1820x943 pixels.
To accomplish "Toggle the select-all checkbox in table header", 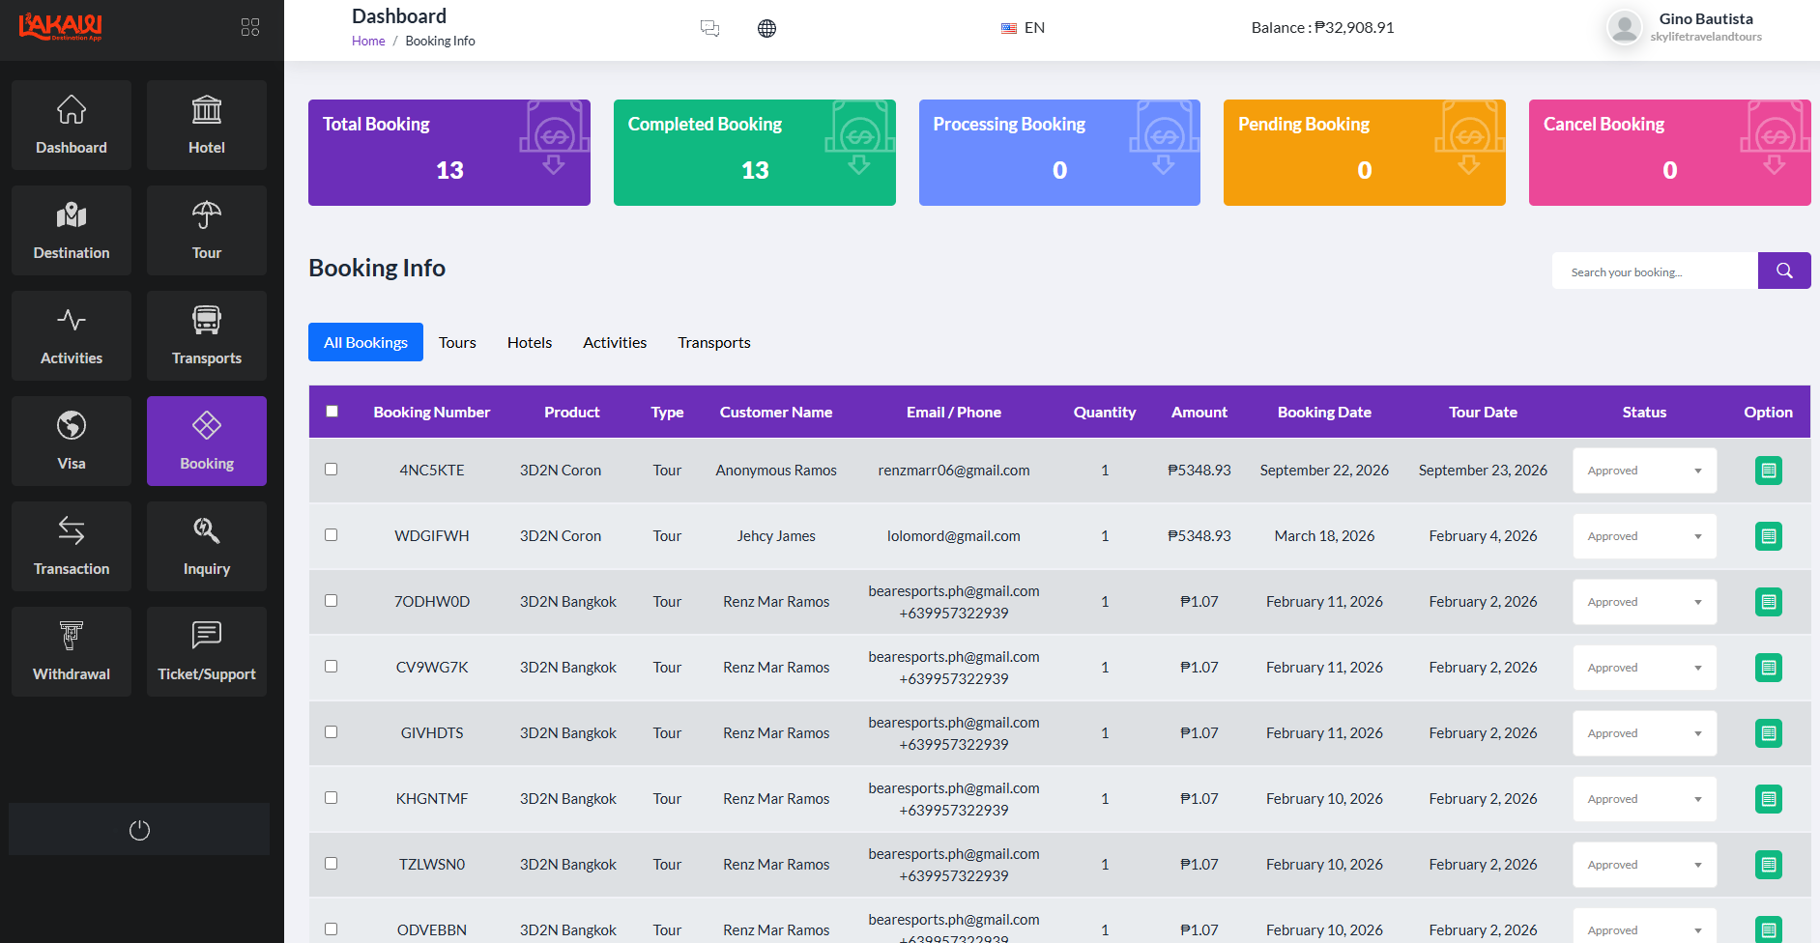I will 332,411.
